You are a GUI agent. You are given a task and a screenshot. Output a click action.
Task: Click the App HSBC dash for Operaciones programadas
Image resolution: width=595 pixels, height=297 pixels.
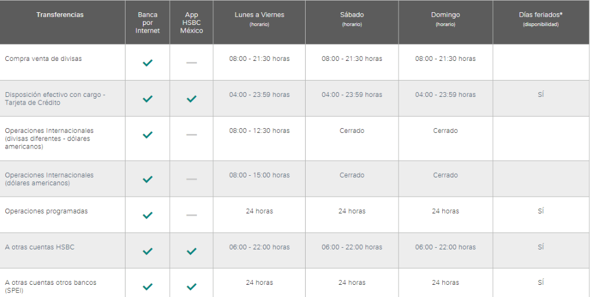tap(192, 215)
